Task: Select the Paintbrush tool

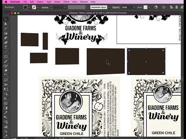Action: (x=6, y=61)
